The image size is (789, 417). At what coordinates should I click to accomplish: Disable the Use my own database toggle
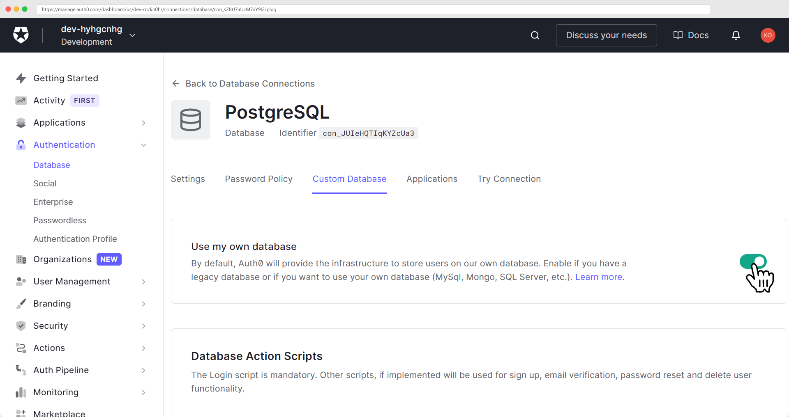point(753,261)
